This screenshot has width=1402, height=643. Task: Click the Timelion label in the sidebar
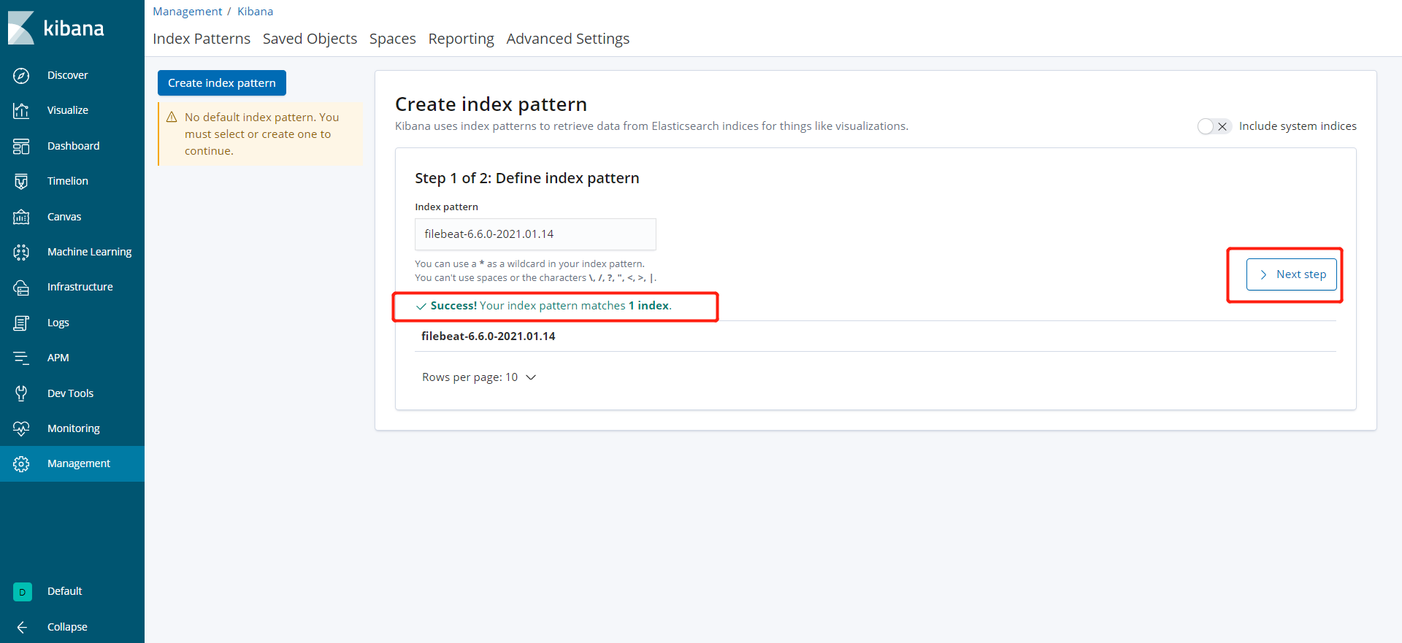click(68, 181)
